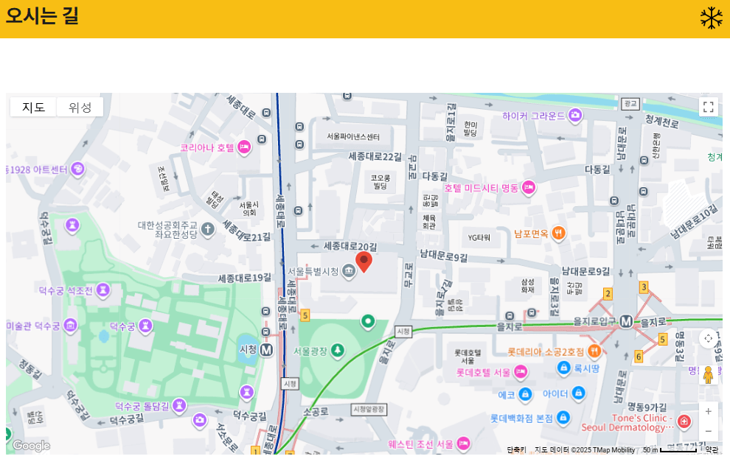Image resolution: width=730 pixels, height=459 pixels.
Task: Open fullscreen map view
Action: (x=709, y=107)
